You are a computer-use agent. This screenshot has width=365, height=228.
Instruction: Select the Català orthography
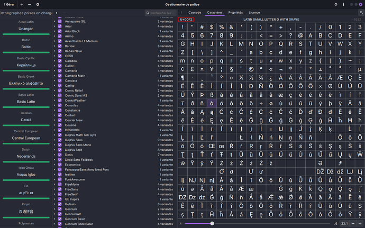26,120
